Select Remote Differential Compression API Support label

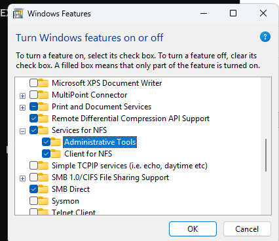click(x=130, y=119)
